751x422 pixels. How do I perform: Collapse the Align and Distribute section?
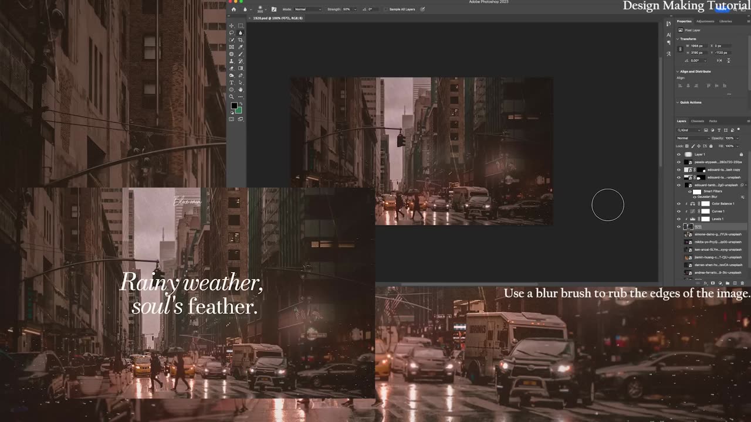pos(678,72)
